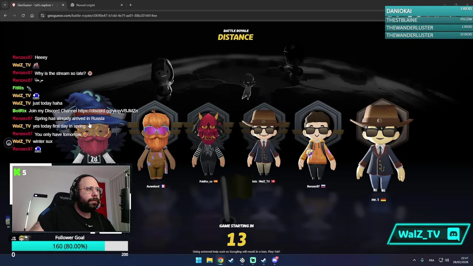This screenshot has height=266, width=473.
Task: Click DANIOKAI in the kicks list
Action: (399, 11)
